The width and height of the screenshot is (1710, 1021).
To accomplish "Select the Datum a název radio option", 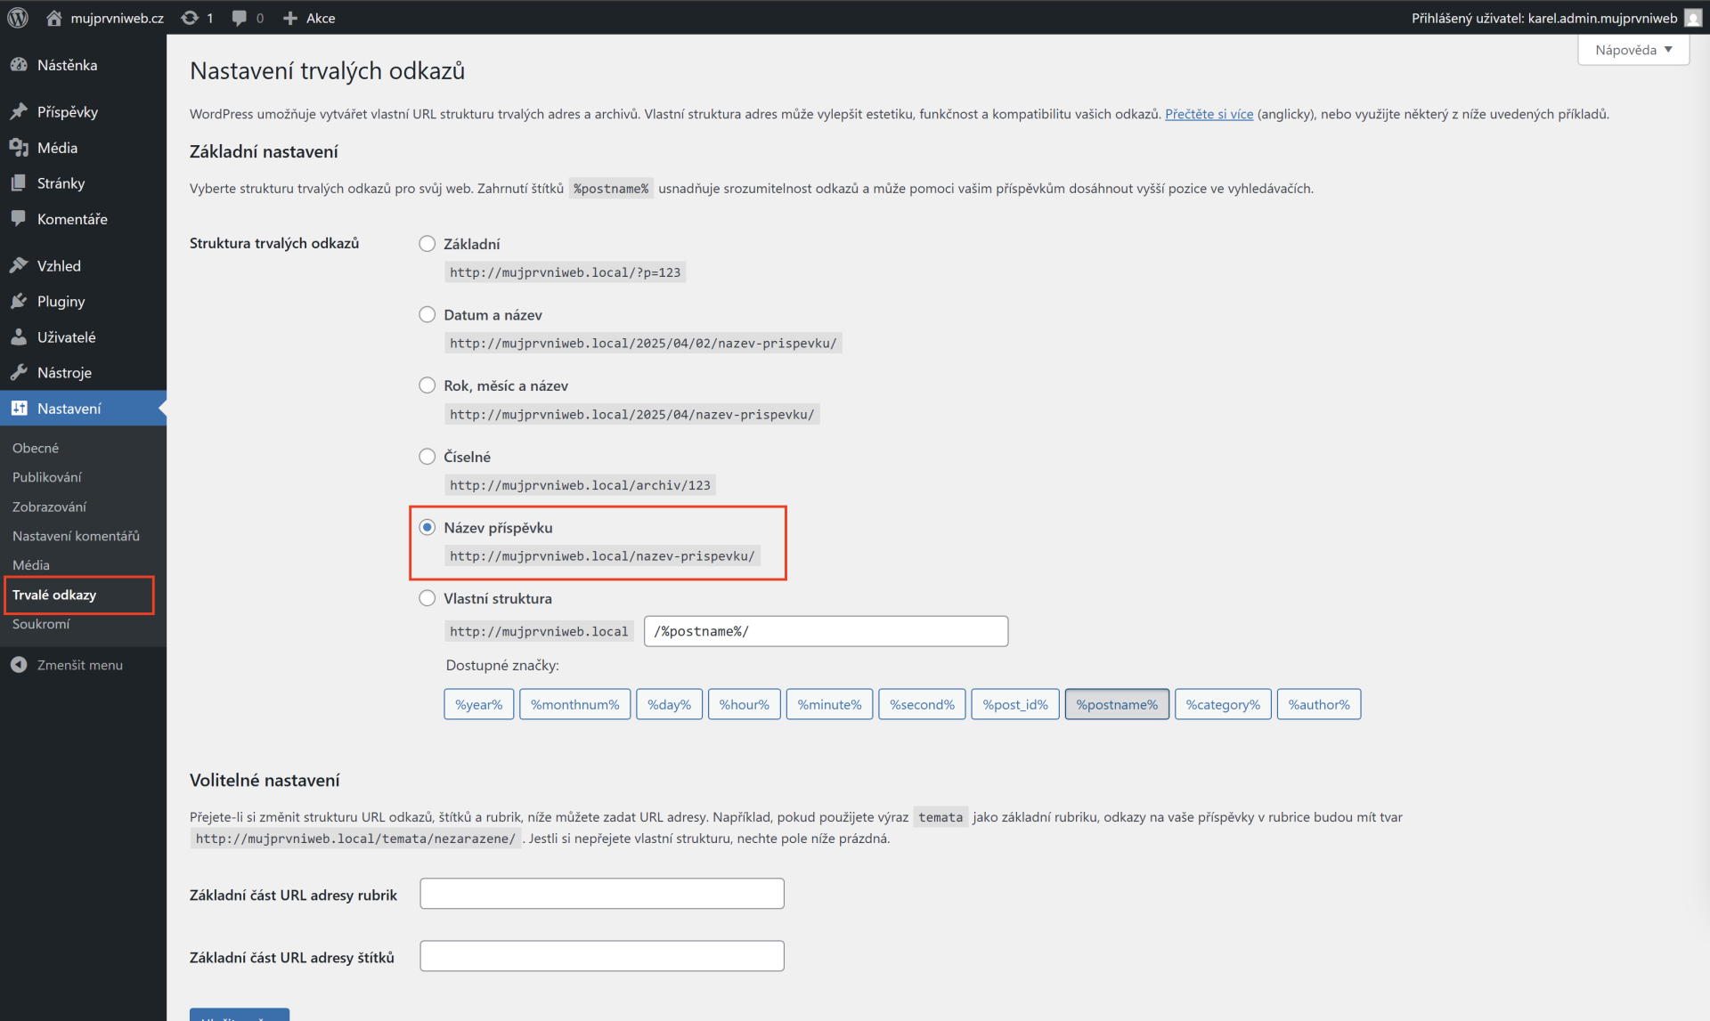I will coord(427,315).
